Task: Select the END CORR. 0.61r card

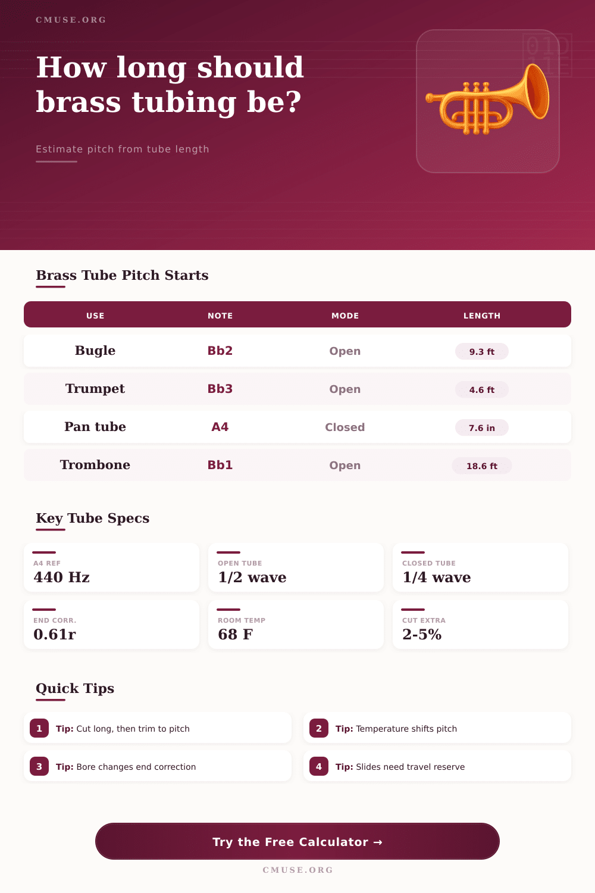Action: pyautogui.click(x=111, y=625)
